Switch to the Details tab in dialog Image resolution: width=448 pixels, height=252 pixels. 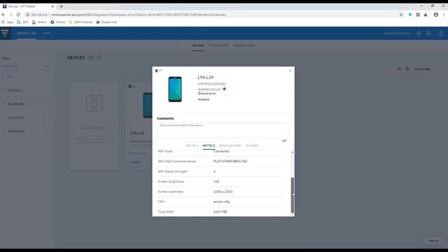pyautogui.click(x=192, y=146)
